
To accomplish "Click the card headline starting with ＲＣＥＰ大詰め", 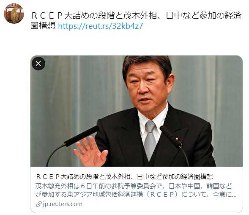I will click(x=124, y=176).
